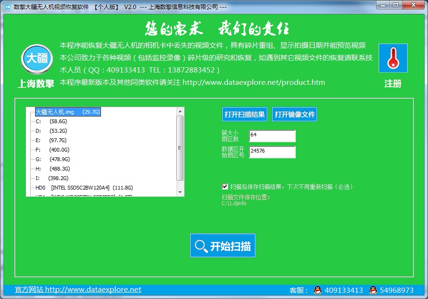Viewport: 428px width, 299px height.
Task: Select drive G: (478.9G)
Action: click(x=53, y=159)
